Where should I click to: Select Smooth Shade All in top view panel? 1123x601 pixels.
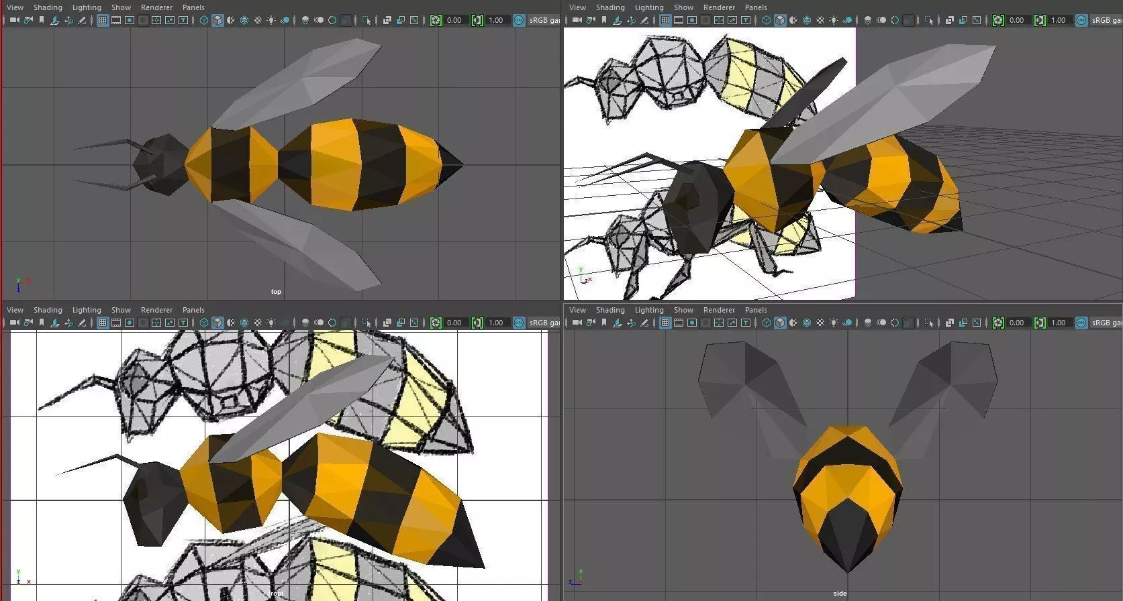[217, 20]
